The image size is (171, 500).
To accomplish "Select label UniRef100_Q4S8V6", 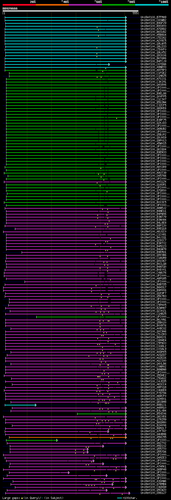I will (153, 85).
